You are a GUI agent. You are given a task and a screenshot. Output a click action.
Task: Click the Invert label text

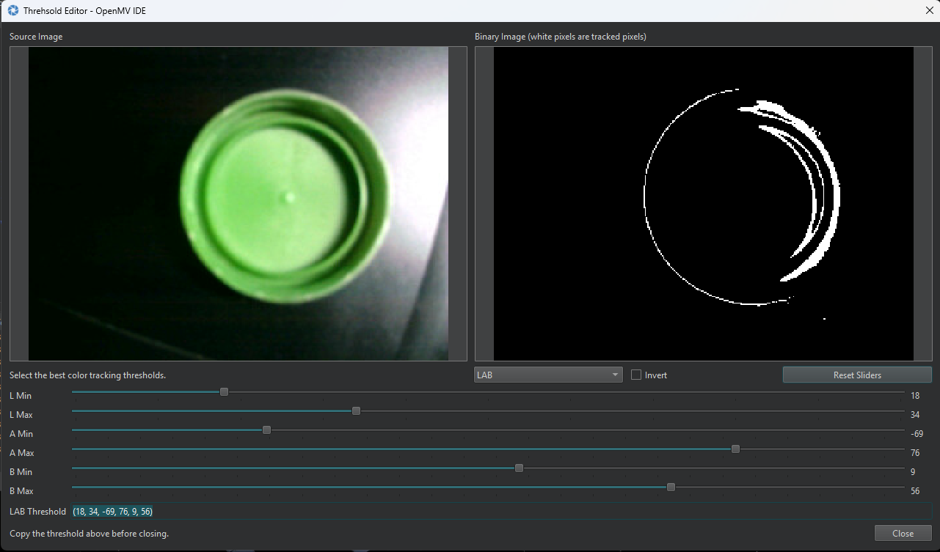(655, 375)
